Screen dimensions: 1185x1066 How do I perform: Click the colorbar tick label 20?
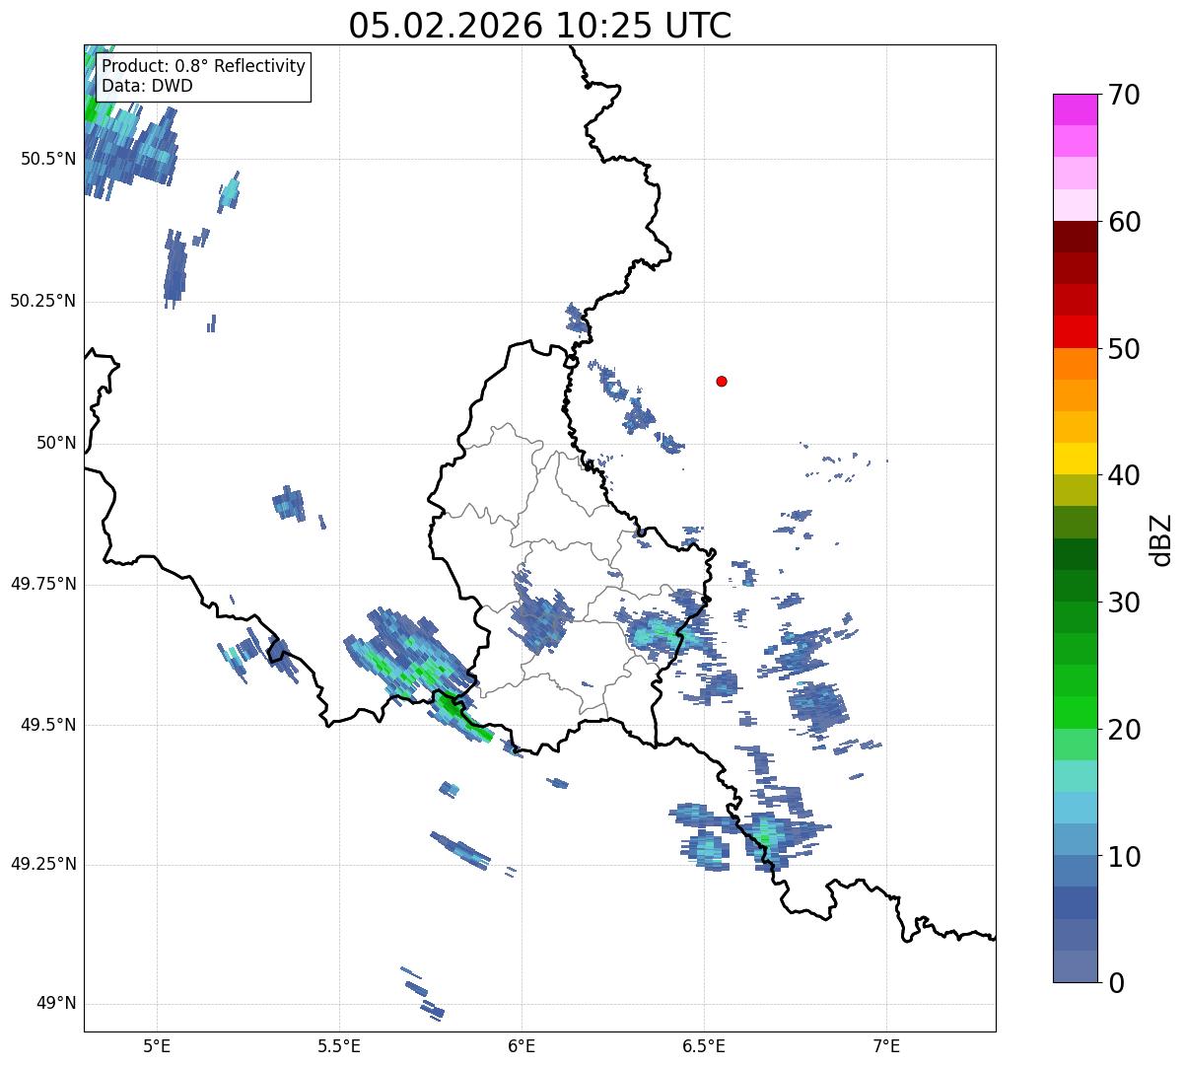pos(1124,730)
